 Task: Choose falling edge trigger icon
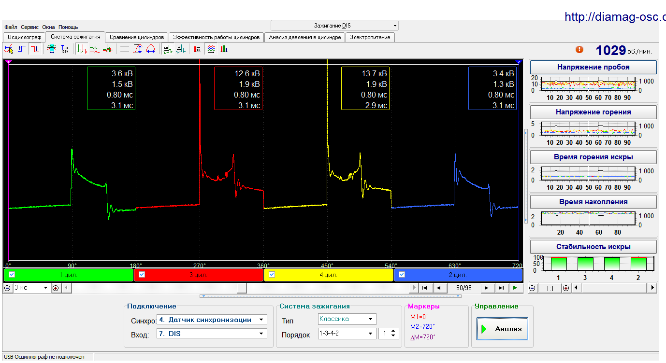coord(35,49)
